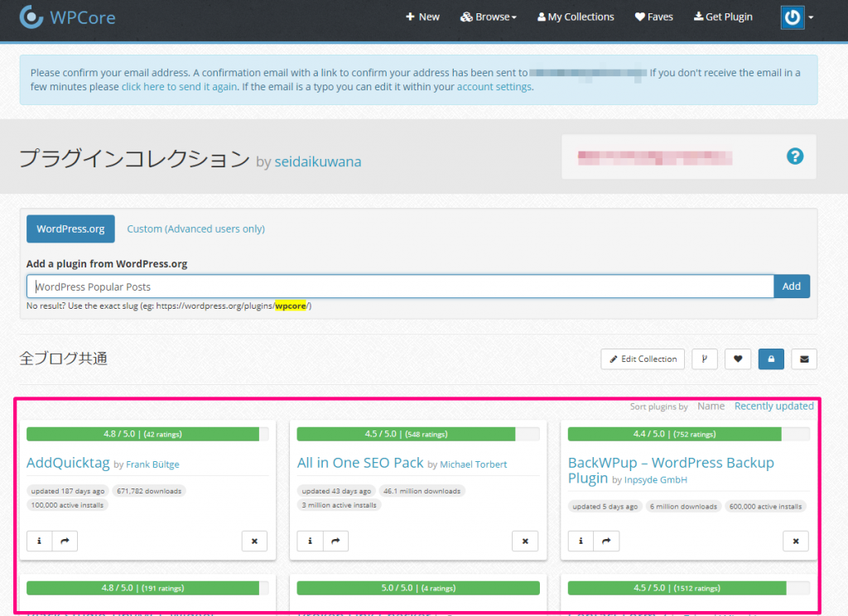The height and width of the screenshot is (616, 848).
Task: Remove BackWPup with its X button
Action: [796, 541]
